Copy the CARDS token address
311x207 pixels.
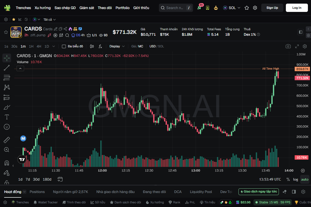pyautogui.click(x=60, y=29)
